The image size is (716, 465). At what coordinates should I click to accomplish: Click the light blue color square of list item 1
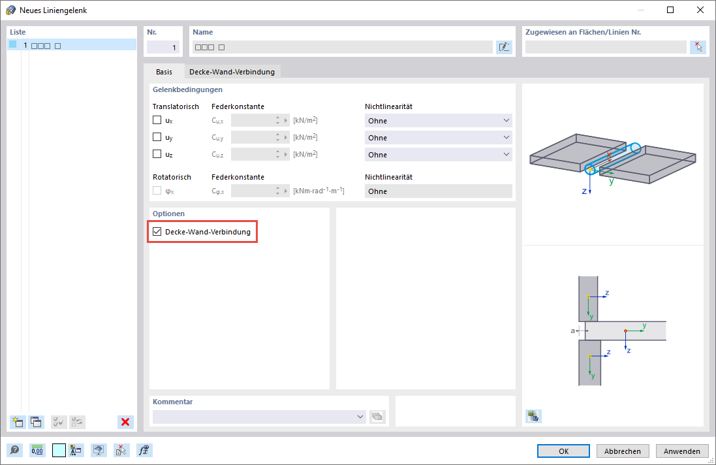[13, 45]
